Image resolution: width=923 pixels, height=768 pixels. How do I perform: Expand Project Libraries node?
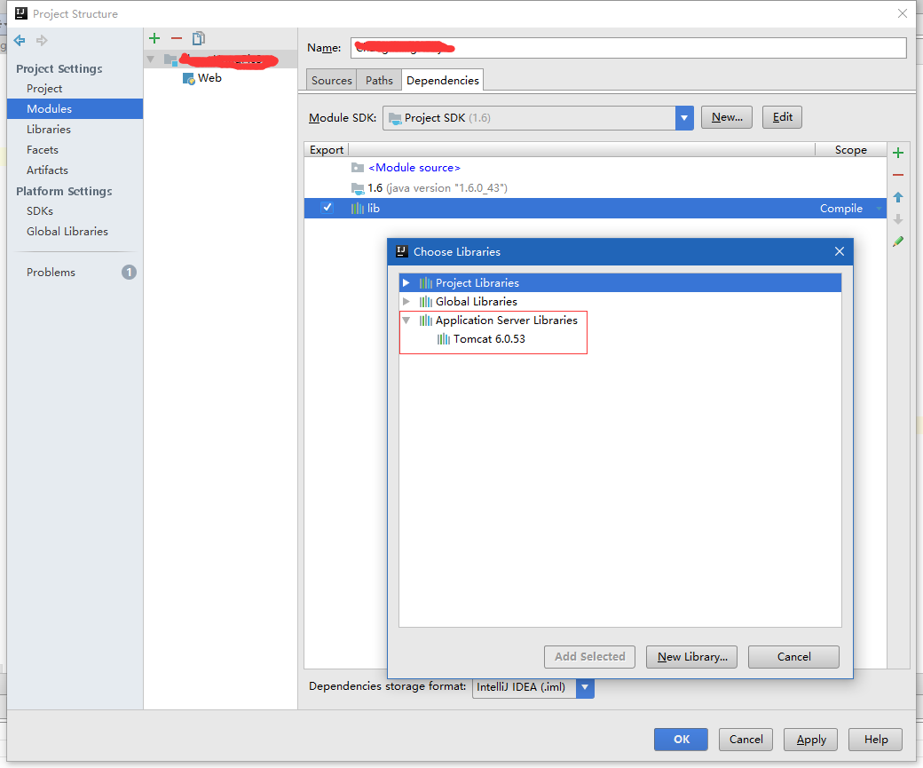pyautogui.click(x=406, y=283)
